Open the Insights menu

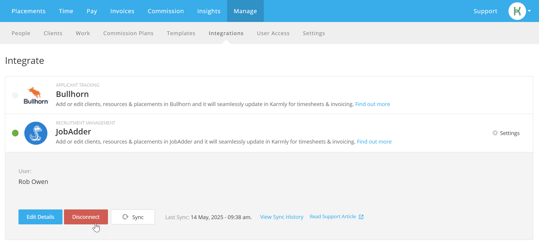(x=209, y=11)
